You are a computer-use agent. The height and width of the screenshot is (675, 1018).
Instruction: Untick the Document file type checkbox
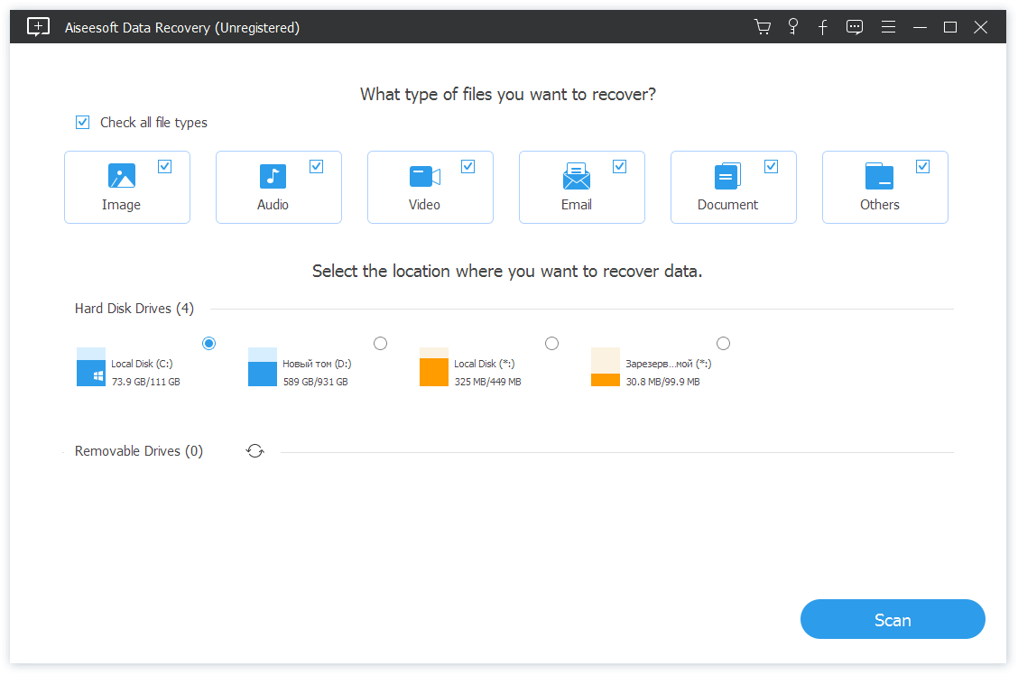point(772,166)
